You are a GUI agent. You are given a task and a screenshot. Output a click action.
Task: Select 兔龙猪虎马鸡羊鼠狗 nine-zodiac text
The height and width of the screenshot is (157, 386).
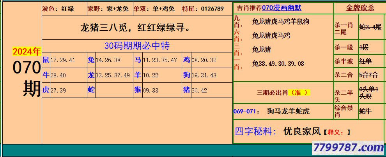click(280, 22)
